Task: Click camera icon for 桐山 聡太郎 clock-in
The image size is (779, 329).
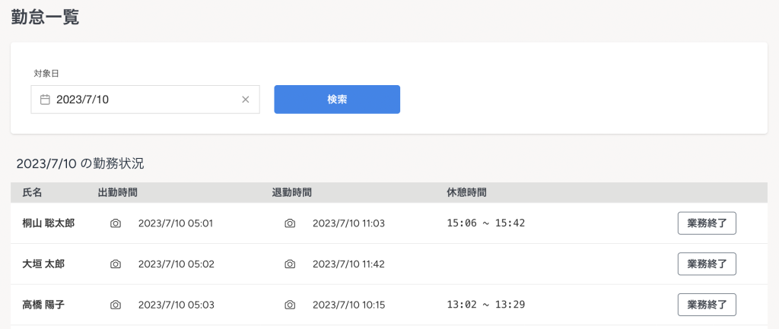Action: point(116,223)
